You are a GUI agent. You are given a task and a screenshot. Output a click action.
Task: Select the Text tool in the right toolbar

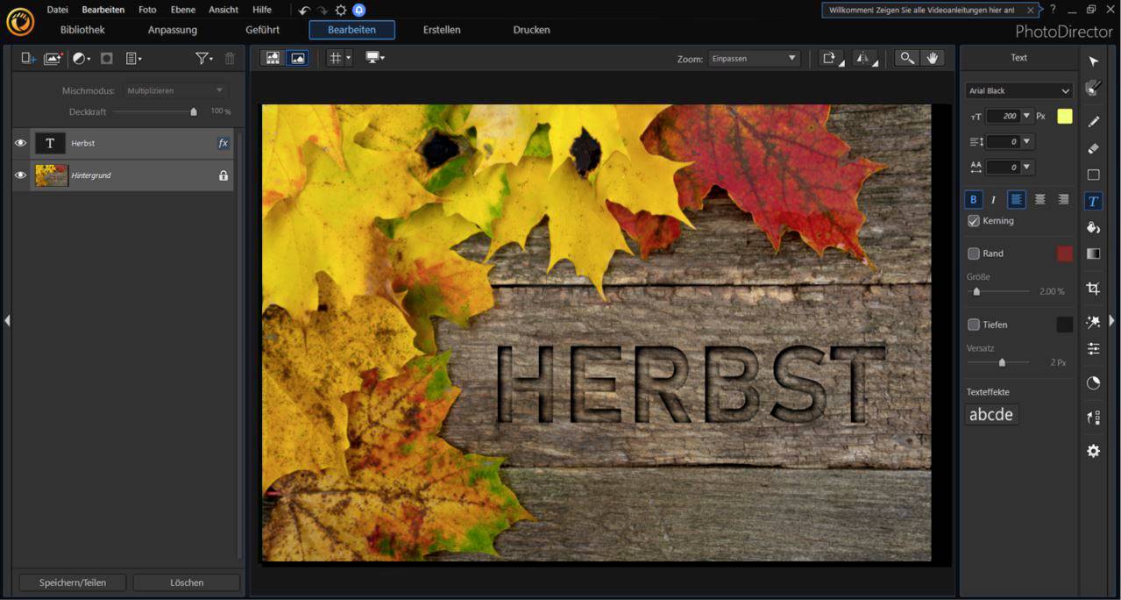tap(1093, 200)
